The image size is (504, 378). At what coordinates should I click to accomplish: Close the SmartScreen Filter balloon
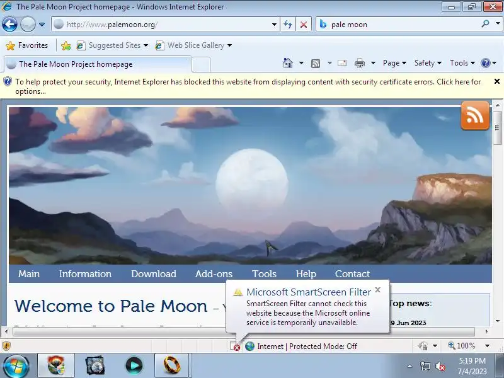point(378,290)
